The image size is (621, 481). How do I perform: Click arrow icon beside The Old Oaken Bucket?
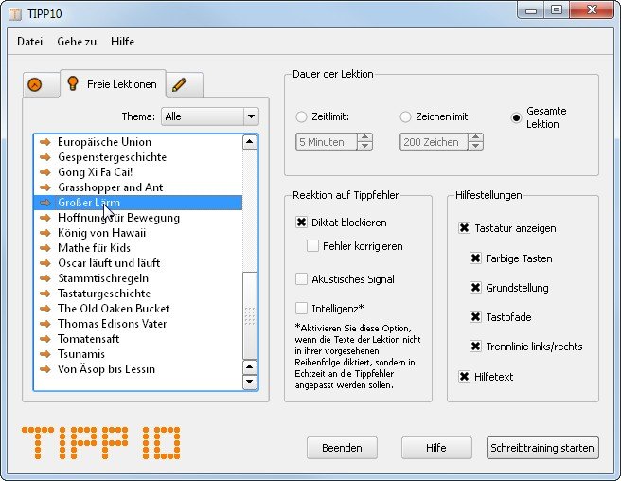pos(45,309)
